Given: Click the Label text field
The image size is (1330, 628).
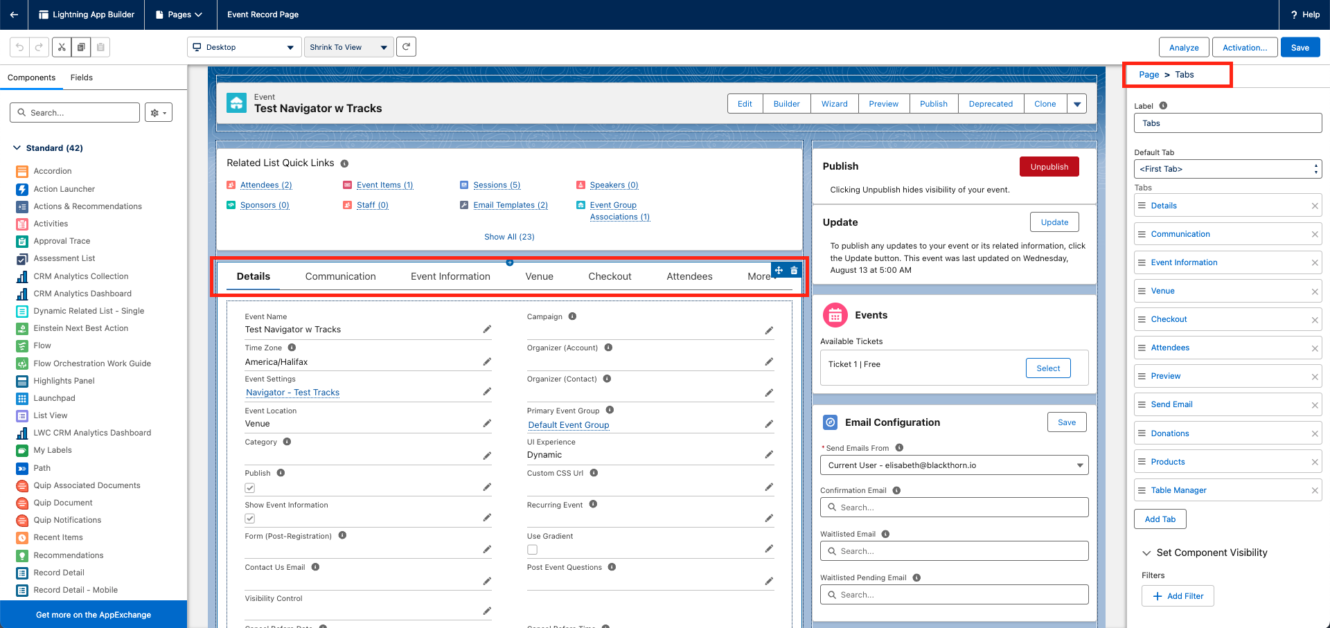Looking at the screenshot, I should (1227, 123).
